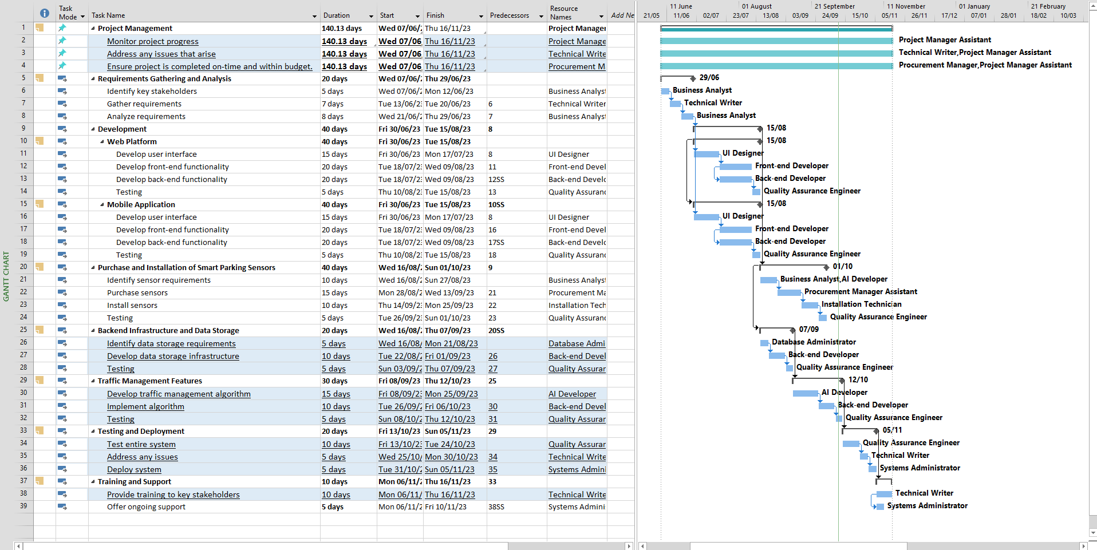Click task mode icon for Install sensors
1097x550 pixels.
[x=62, y=305]
